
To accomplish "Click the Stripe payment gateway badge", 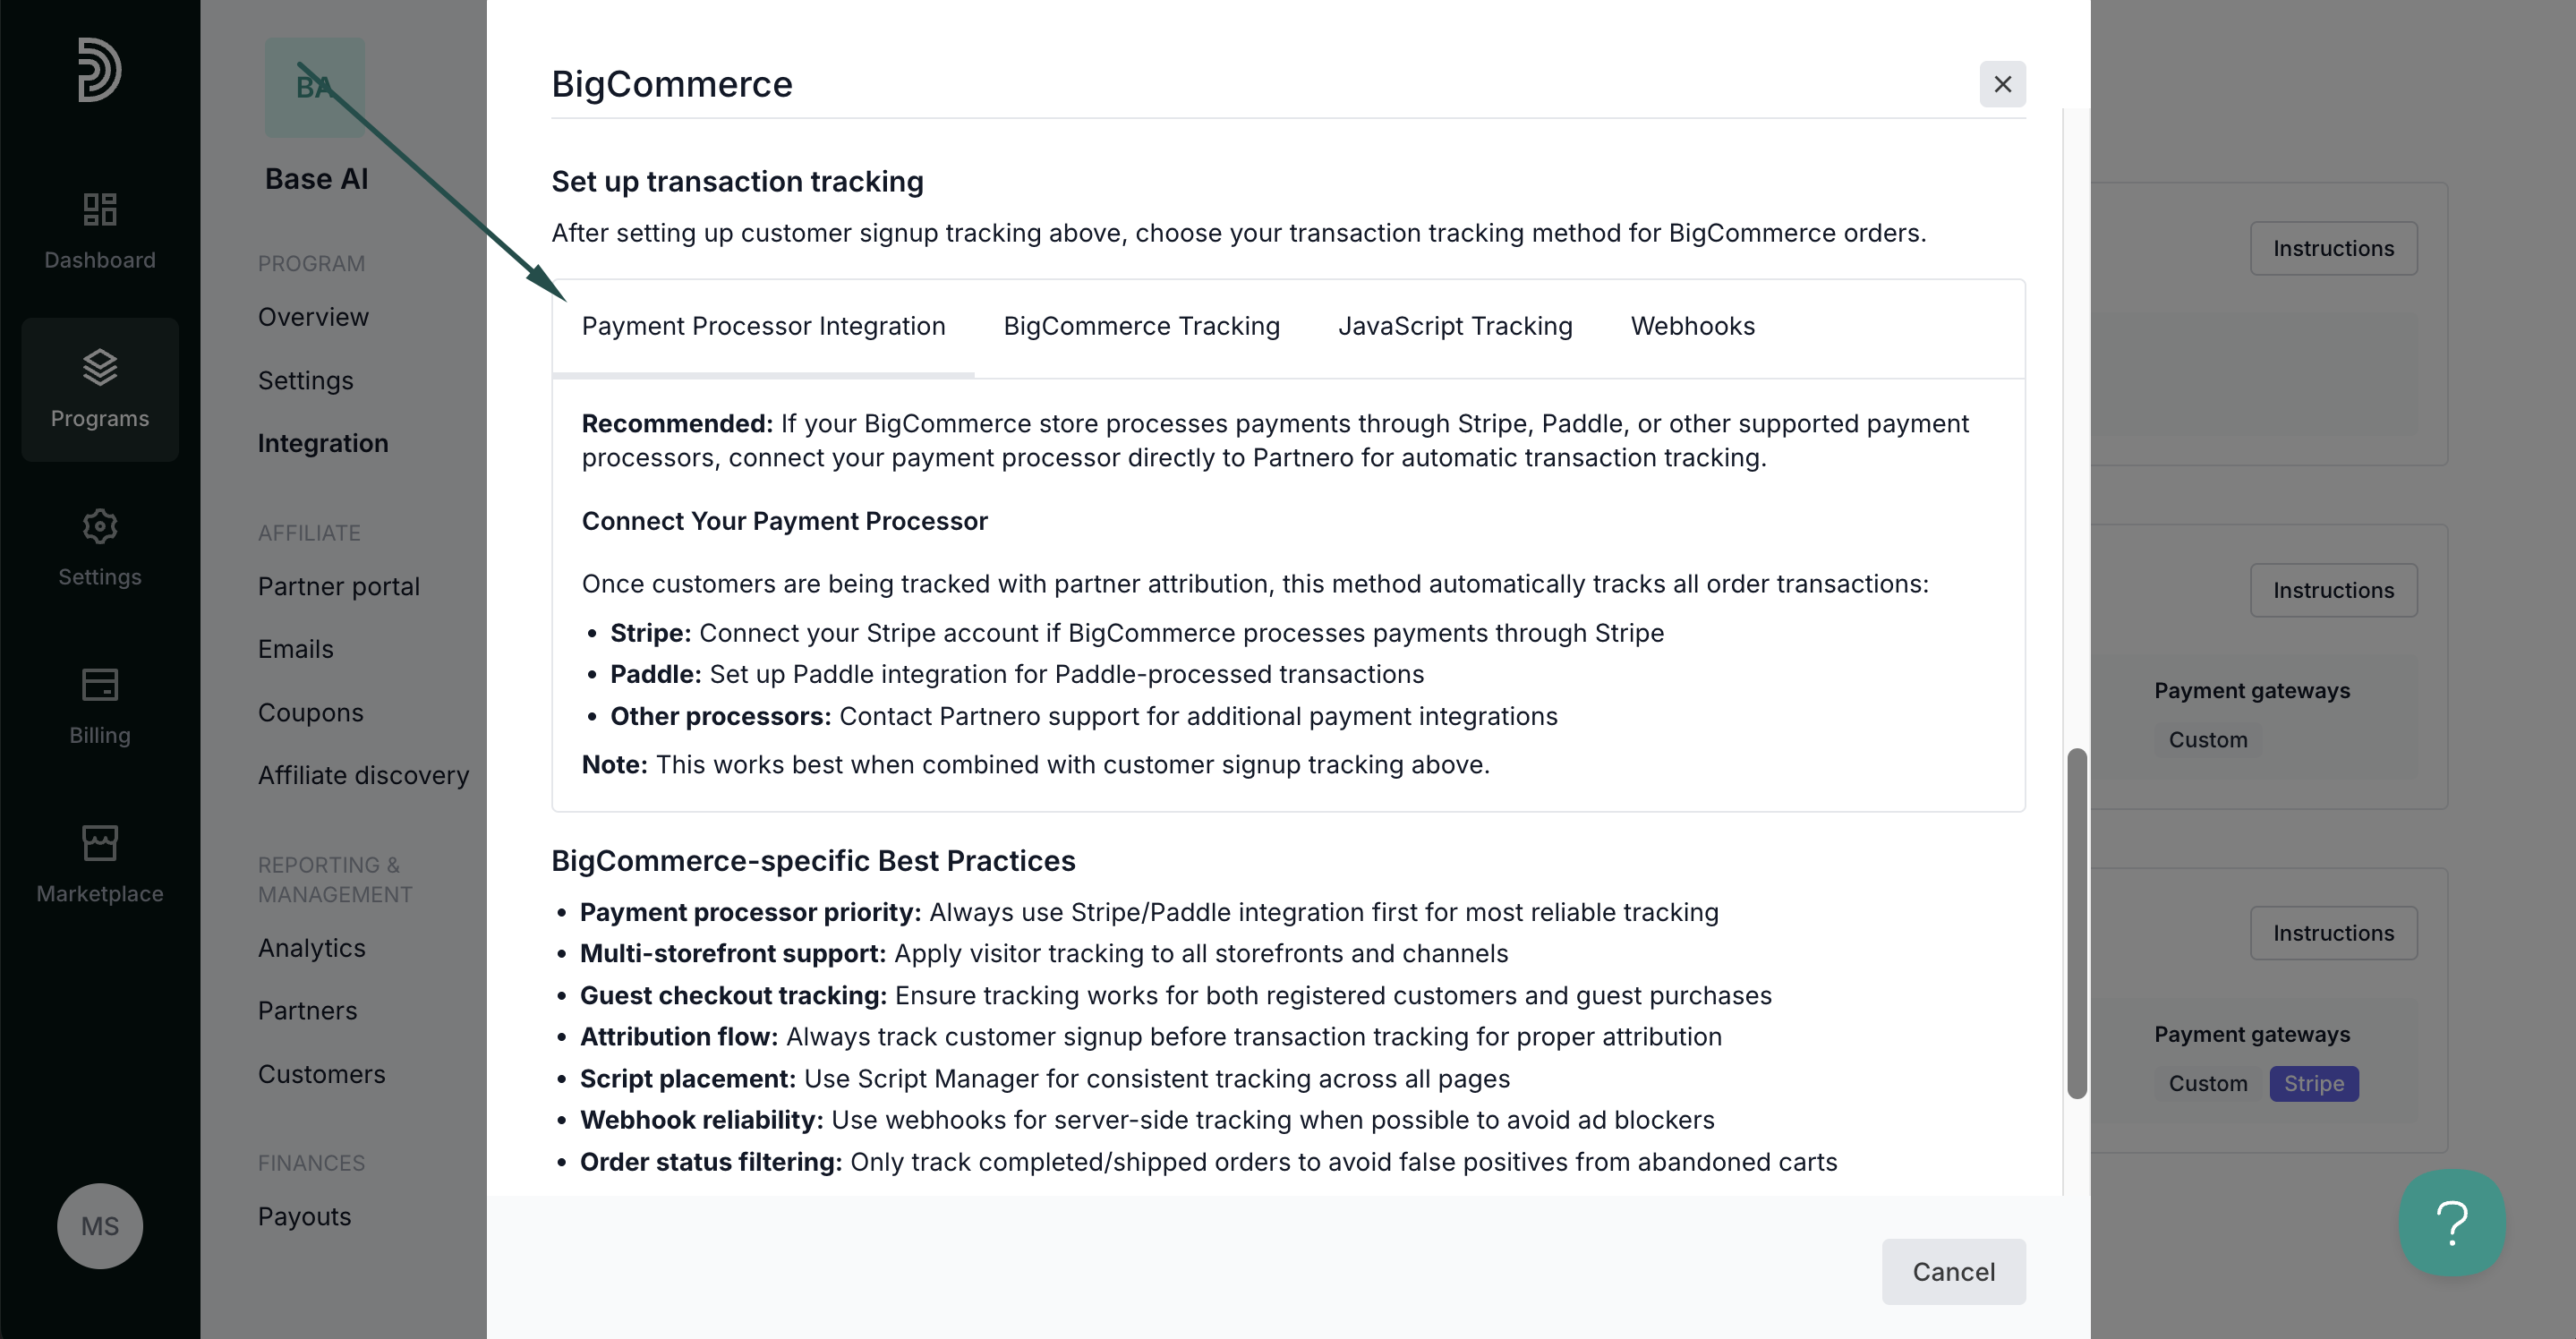I will pos(2314,1083).
